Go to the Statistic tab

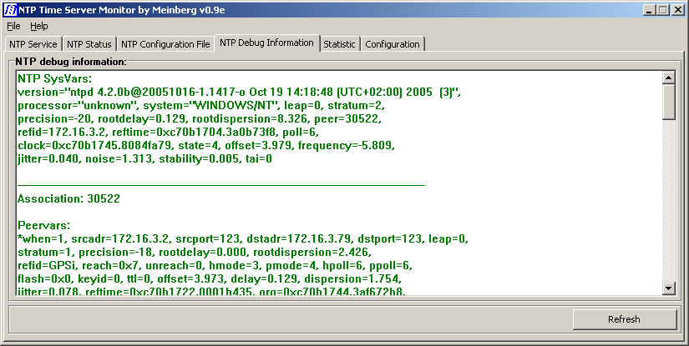click(339, 44)
